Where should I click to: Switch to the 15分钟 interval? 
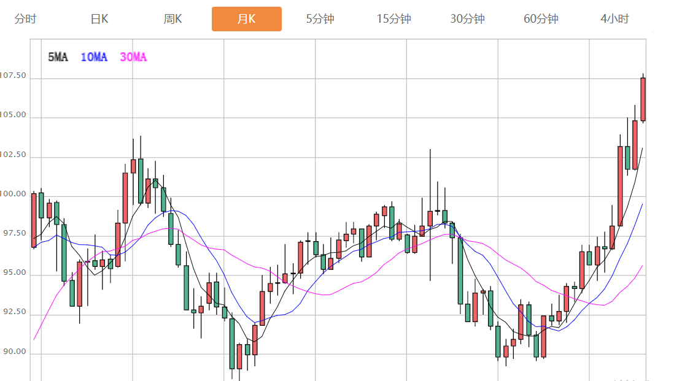click(393, 19)
